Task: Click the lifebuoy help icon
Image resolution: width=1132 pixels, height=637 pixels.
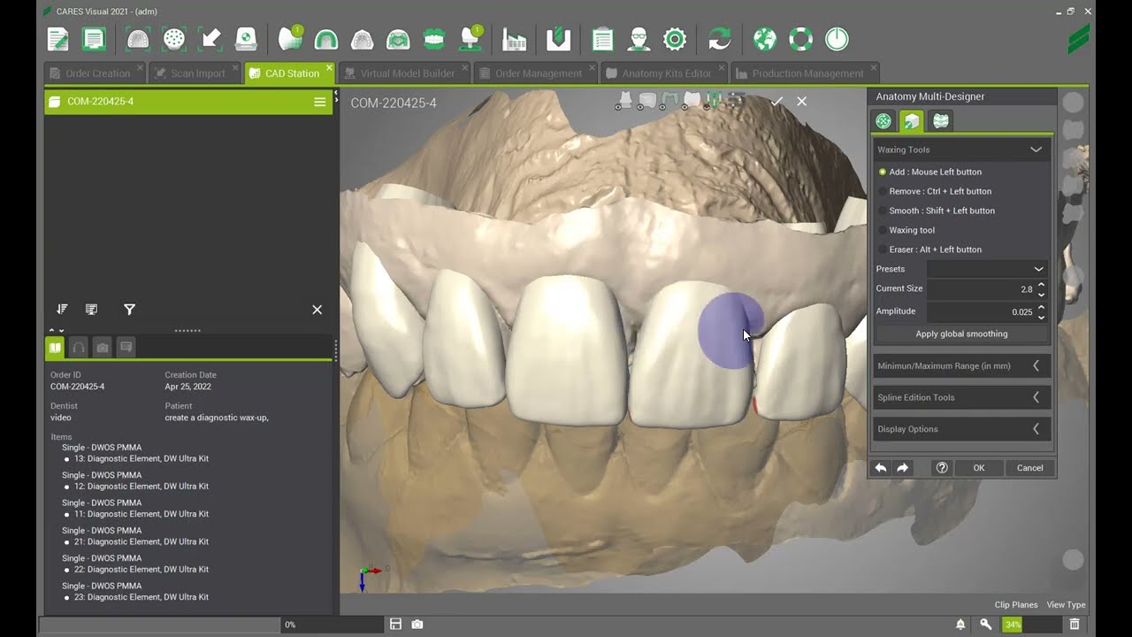Action: pos(800,39)
